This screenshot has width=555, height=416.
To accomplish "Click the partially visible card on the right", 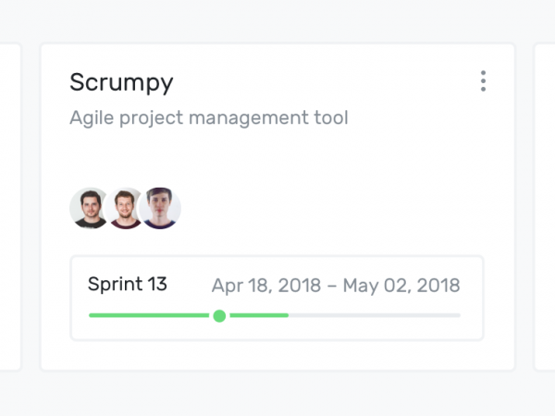I will (545, 207).
